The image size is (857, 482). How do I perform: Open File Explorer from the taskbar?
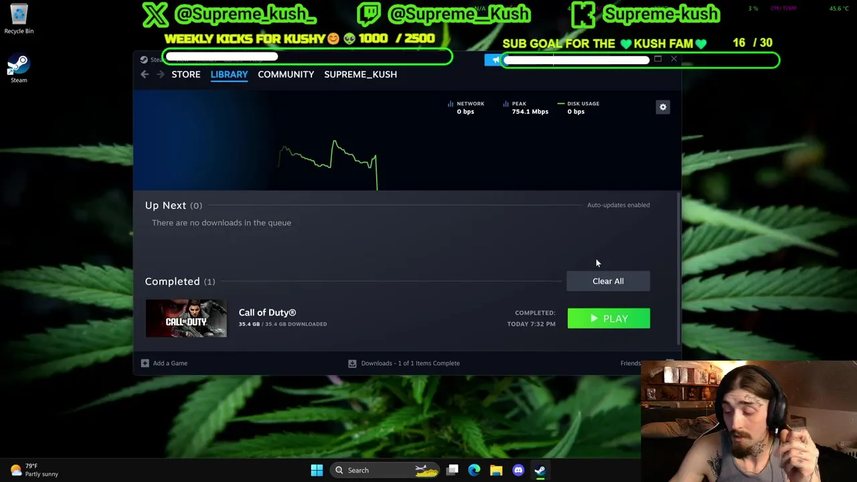click(496, 470)
